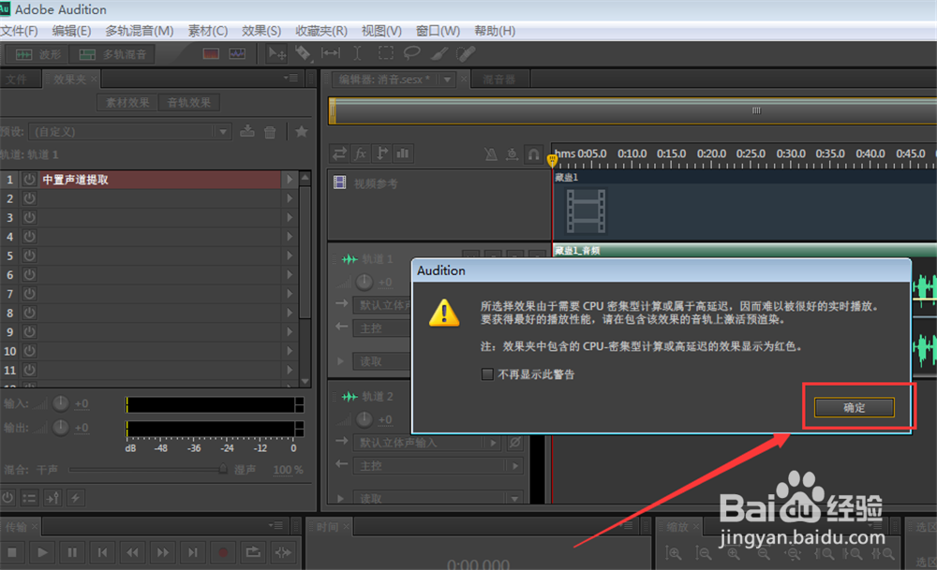Screen dimensions: 937x570
Task: Click the video clip thumbnail on 视频参考 track
Action: click(586, 211)
